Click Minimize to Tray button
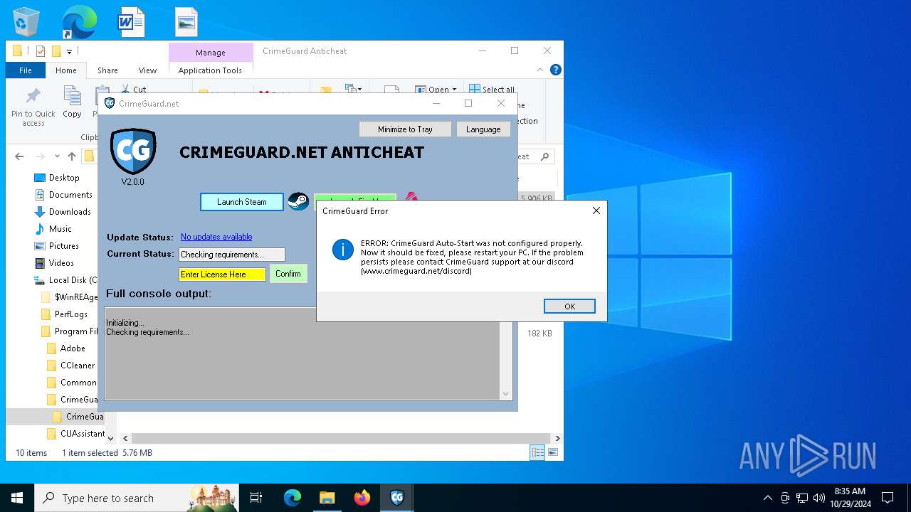The width and height of the screenshot is (911, 512). tap(405, 129)
